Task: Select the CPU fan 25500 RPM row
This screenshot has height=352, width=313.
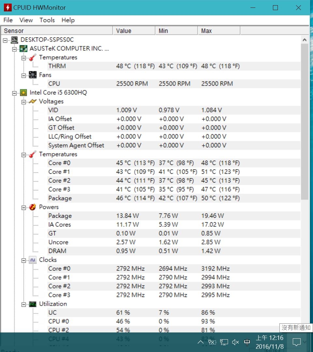Action: pos(174,84)
